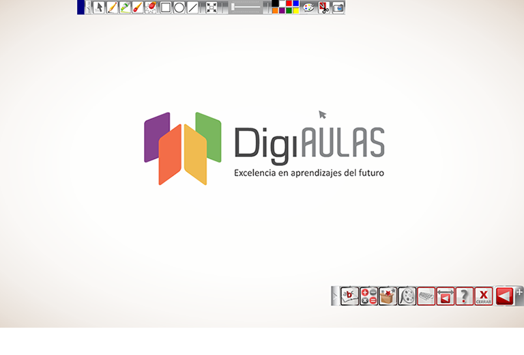Open the film reel media tool
Viewport: 524px width, 355px height.
click(x=407, y=296)
